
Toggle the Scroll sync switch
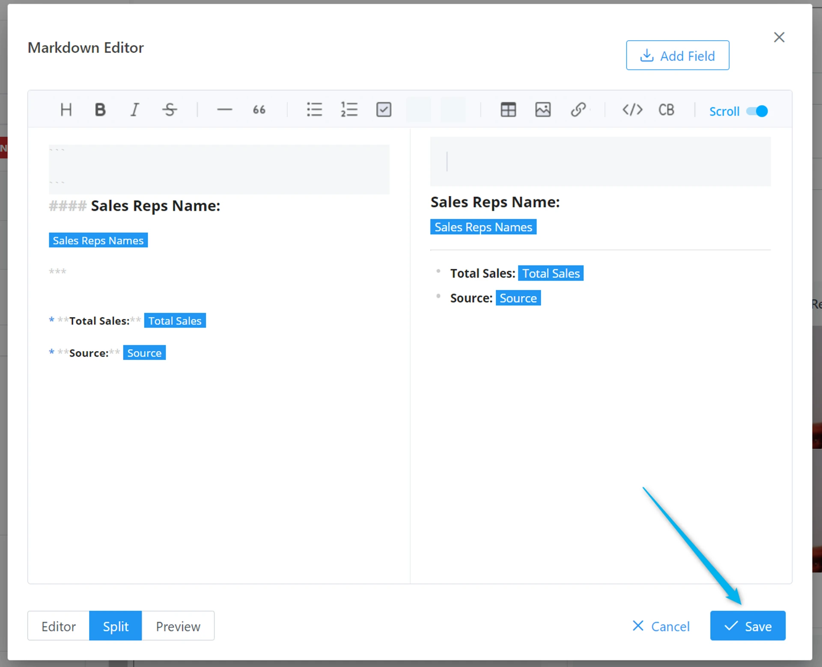(757, 111)
